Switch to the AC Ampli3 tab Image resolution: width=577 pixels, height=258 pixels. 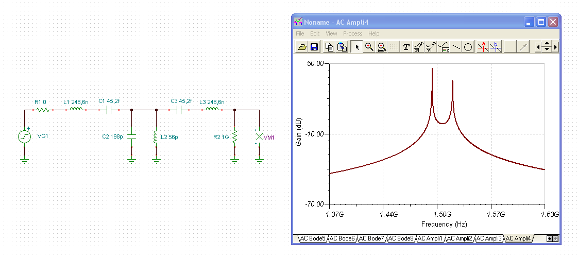point(489,238)
